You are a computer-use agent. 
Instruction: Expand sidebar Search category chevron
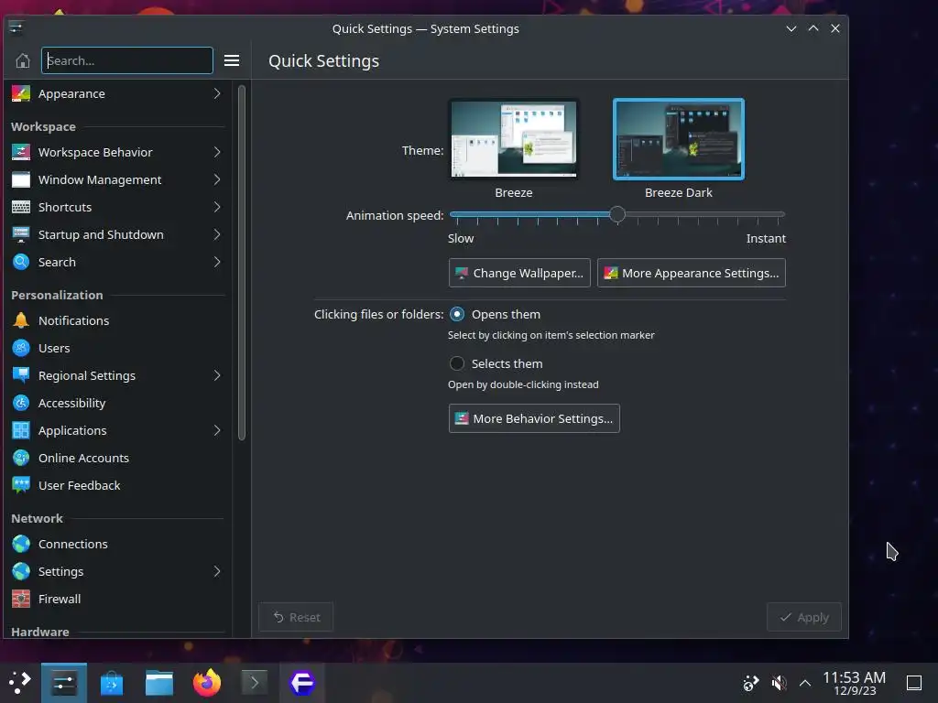coord(217,263)
